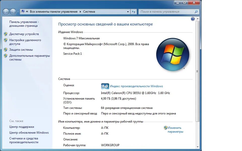Open 'Центр обновления Windows' link
242x151 pixels.
29,133
